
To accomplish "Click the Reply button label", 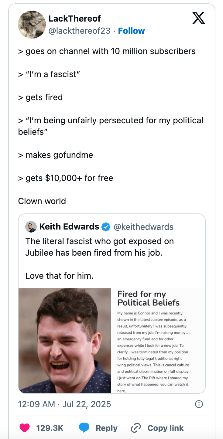I will 106,428.
